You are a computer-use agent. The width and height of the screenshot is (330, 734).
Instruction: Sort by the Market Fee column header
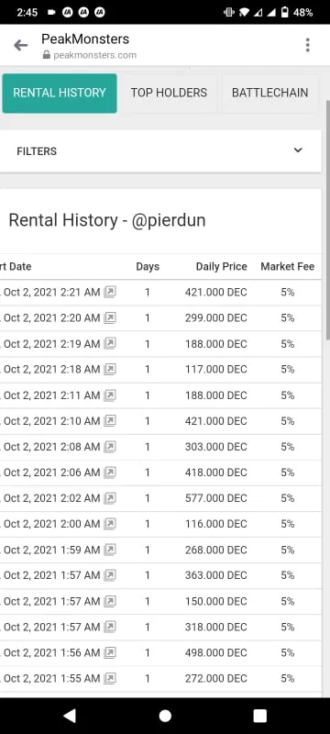click(x=288, y=267)
